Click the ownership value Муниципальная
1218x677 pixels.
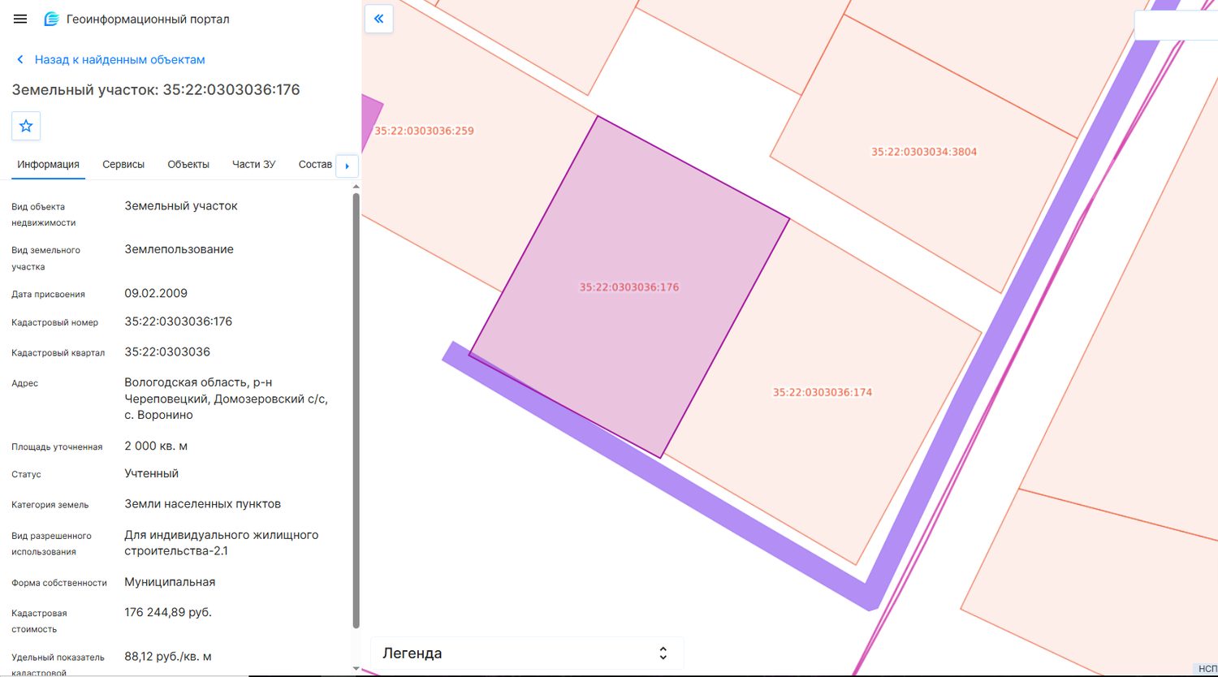click(170, 582)
